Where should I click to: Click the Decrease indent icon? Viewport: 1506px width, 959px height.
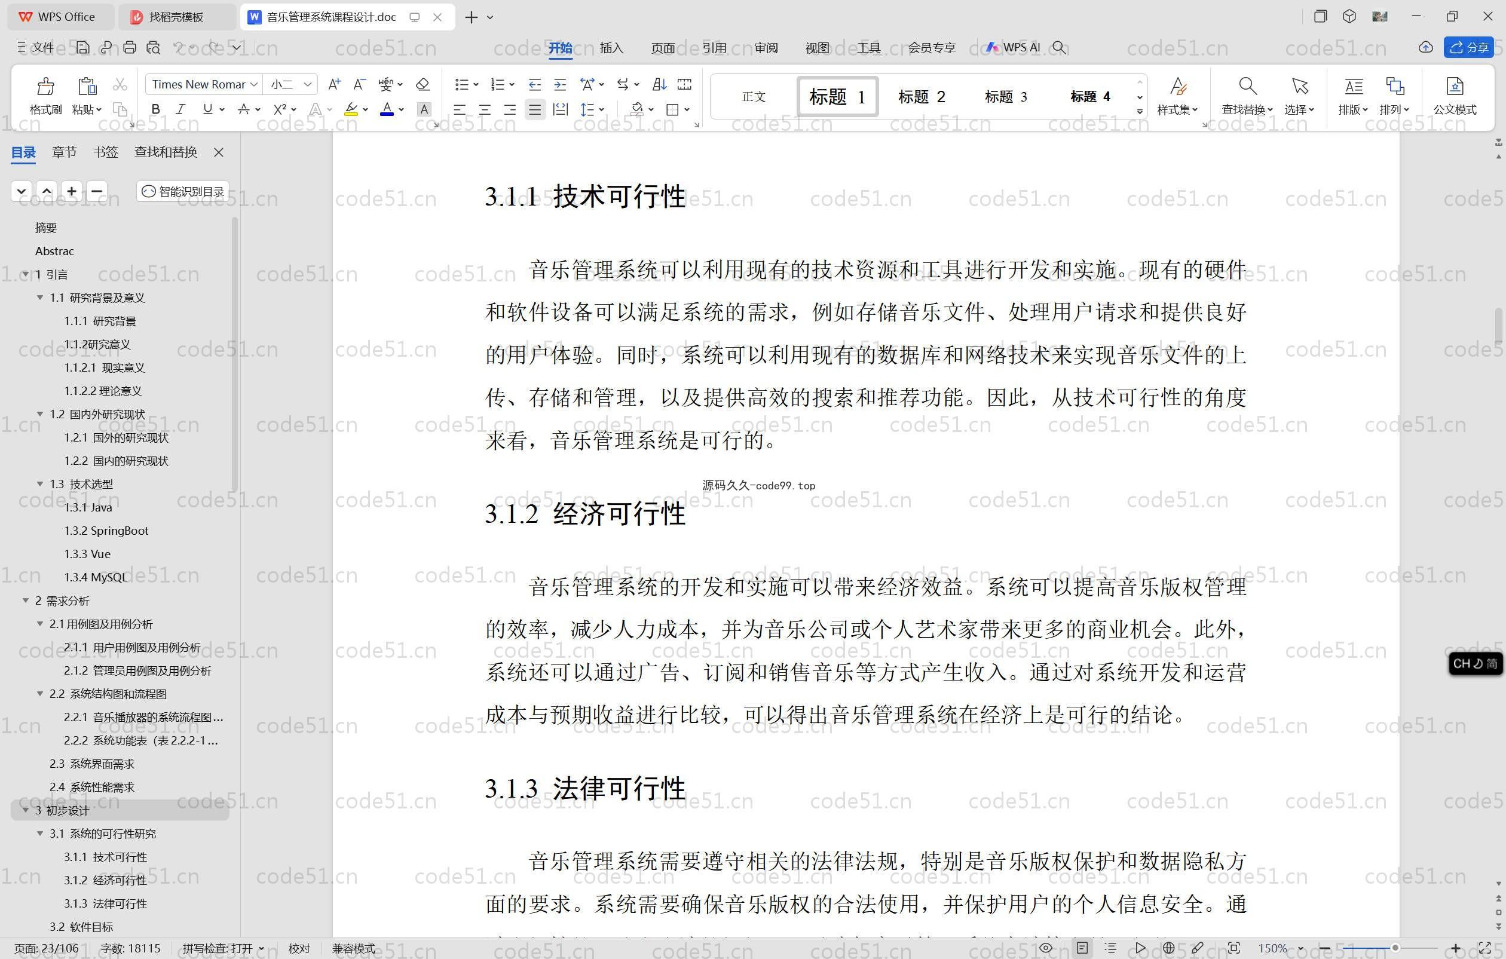tap(535, 84)
